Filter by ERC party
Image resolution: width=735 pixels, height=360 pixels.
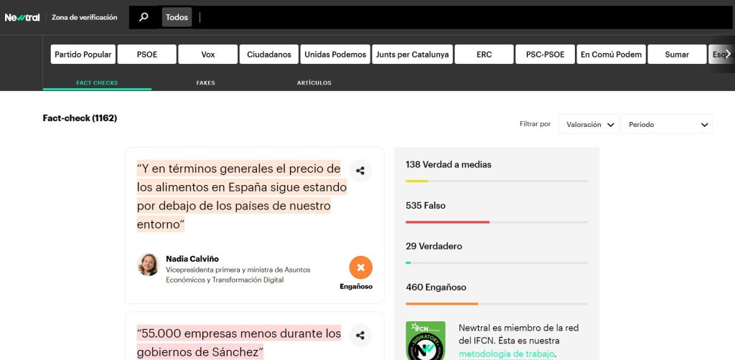tap(484, 55)
